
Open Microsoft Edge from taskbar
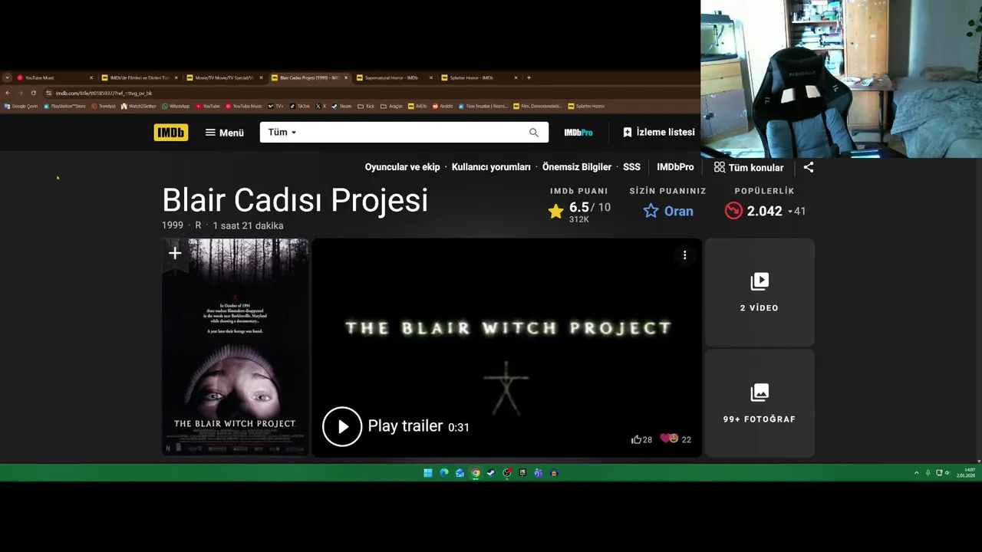point(444,473)
